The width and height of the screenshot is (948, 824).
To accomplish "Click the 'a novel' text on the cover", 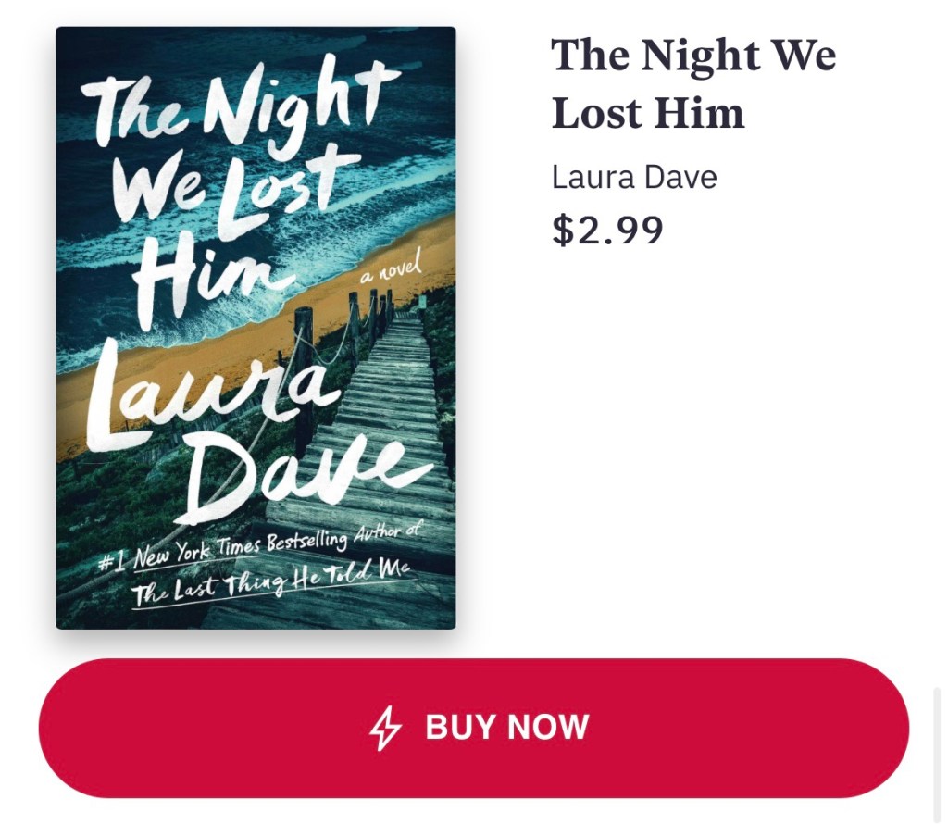I will 390,271.
